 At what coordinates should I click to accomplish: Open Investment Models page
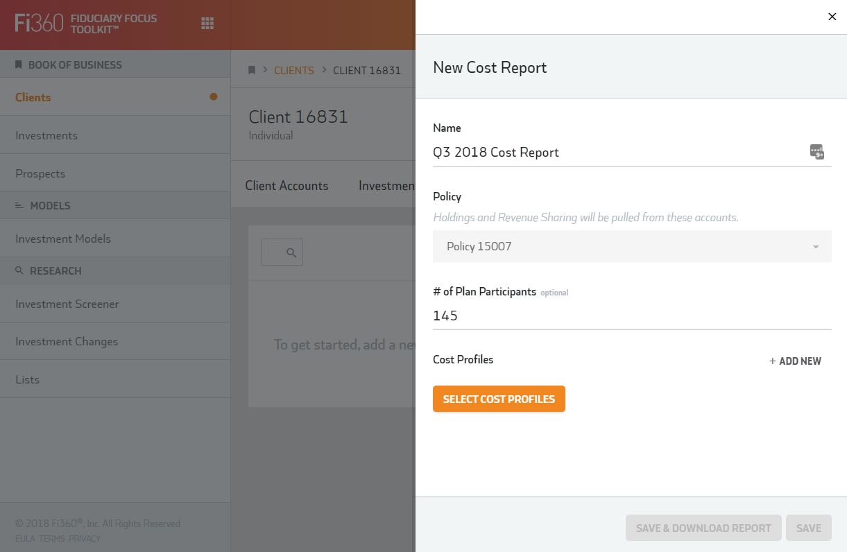(63, 239)
